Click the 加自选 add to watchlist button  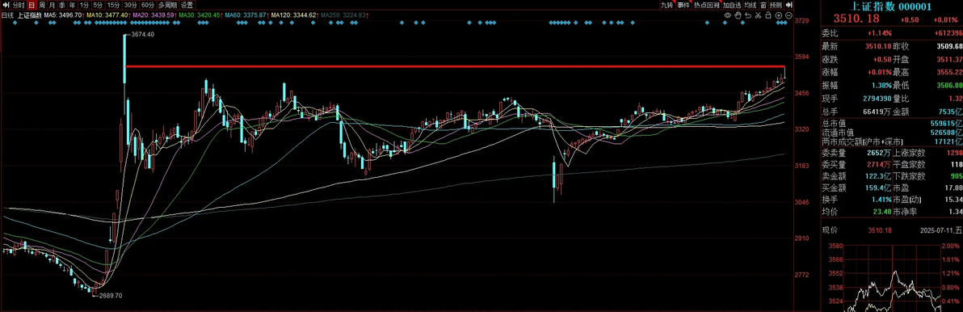(732, 5)
